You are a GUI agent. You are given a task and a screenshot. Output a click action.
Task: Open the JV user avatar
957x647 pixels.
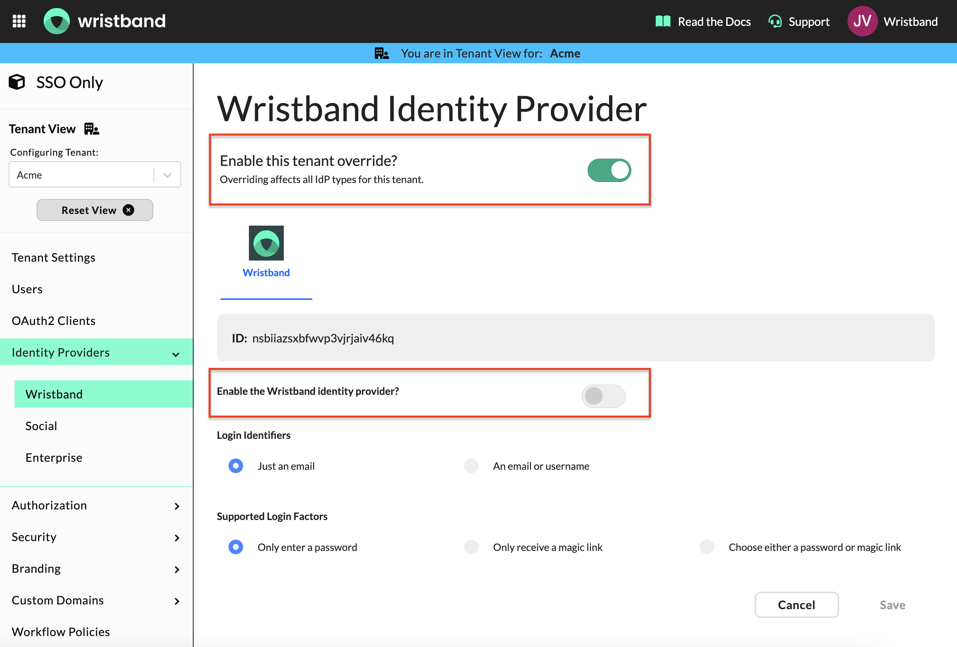pyautogui.click(x=862, y=21)
